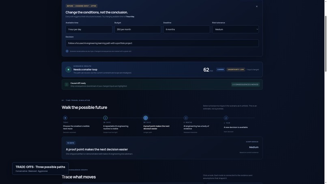Click the Available time input field
The width and height of the screenshot is (327, 184).
[89, 30]
